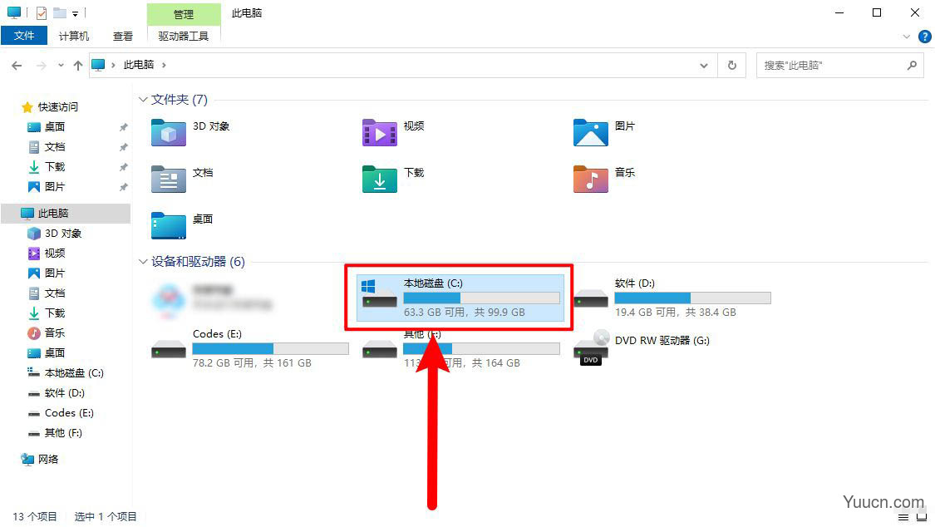Click the 网络 icon in sidebar

pyautogui.click(x=27, y=459)
